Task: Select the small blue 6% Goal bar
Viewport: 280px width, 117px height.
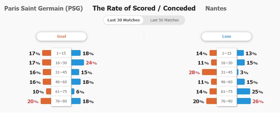Action: point(73,91)
